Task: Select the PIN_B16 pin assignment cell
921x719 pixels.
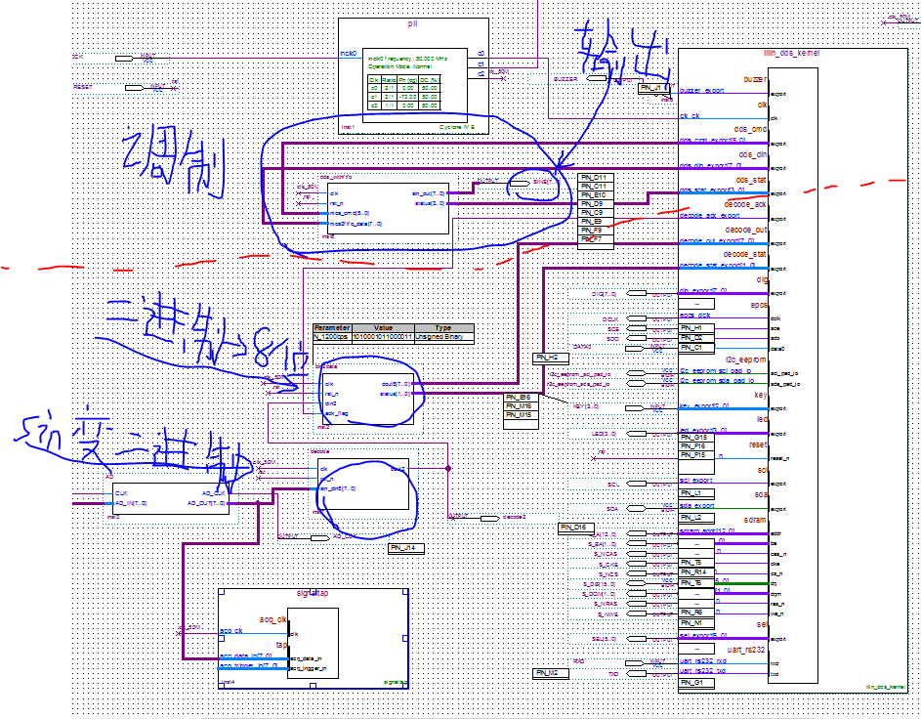Action: tap(521, 398)
